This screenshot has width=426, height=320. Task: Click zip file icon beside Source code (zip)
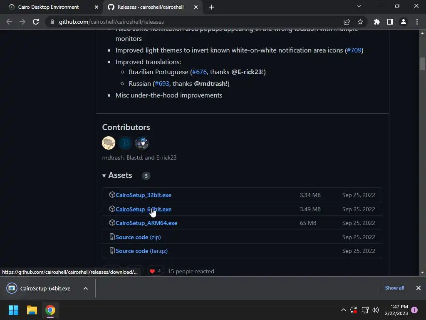click(x=112, y=237)
